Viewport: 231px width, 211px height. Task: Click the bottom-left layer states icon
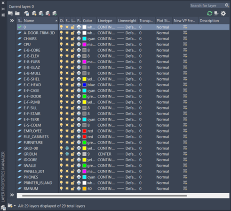pos(3,208)
